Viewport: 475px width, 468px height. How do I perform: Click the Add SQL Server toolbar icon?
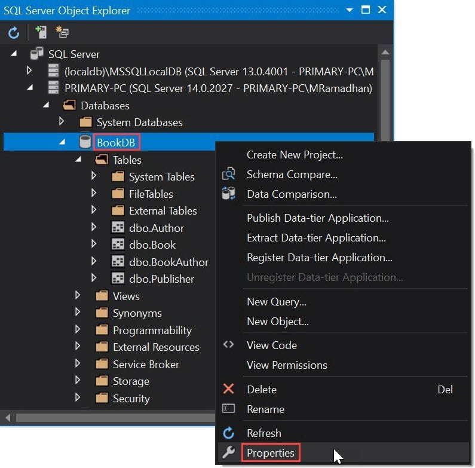tap(41, 32)
